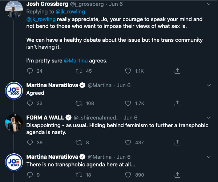Reply to Martina's "Agreed" tweet
The width and height of the screenshot is (218, 182).
[x=30, y=103]
